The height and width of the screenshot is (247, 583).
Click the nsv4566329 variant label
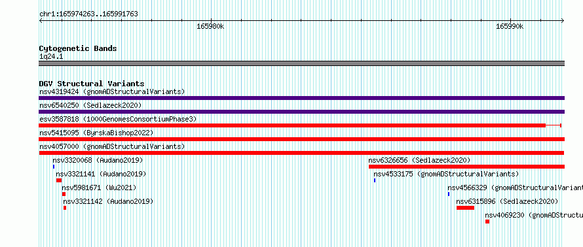tap(516, 188)
